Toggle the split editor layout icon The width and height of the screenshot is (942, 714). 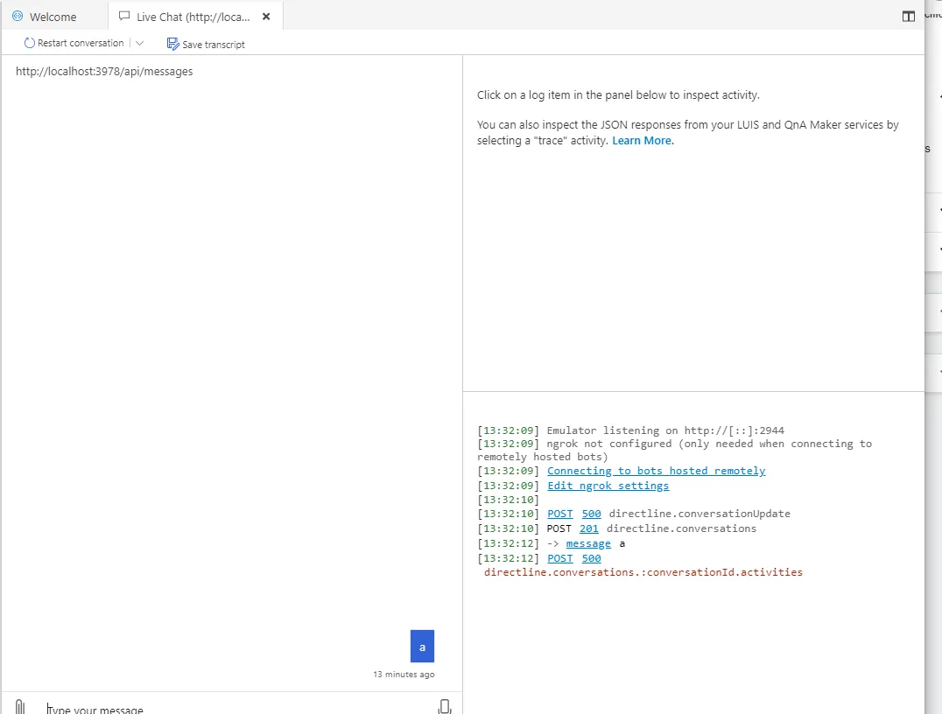click(909, 17)
